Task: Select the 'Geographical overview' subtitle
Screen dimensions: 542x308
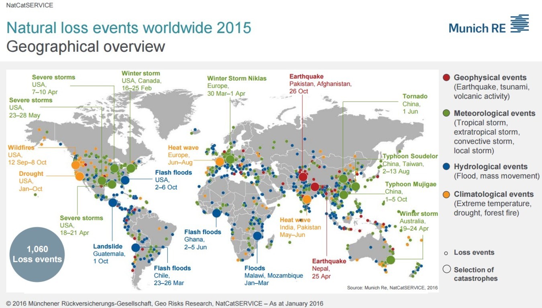Action: (x=86, y=47)
